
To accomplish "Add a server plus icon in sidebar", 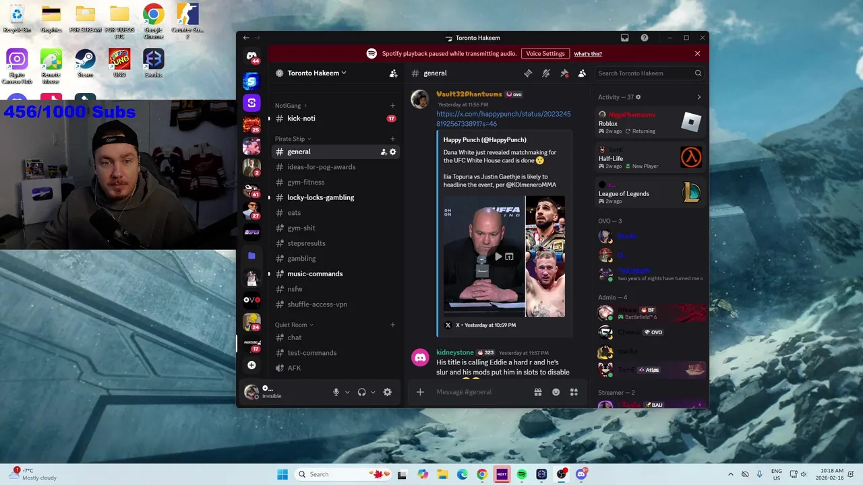I will coord(251,365).
